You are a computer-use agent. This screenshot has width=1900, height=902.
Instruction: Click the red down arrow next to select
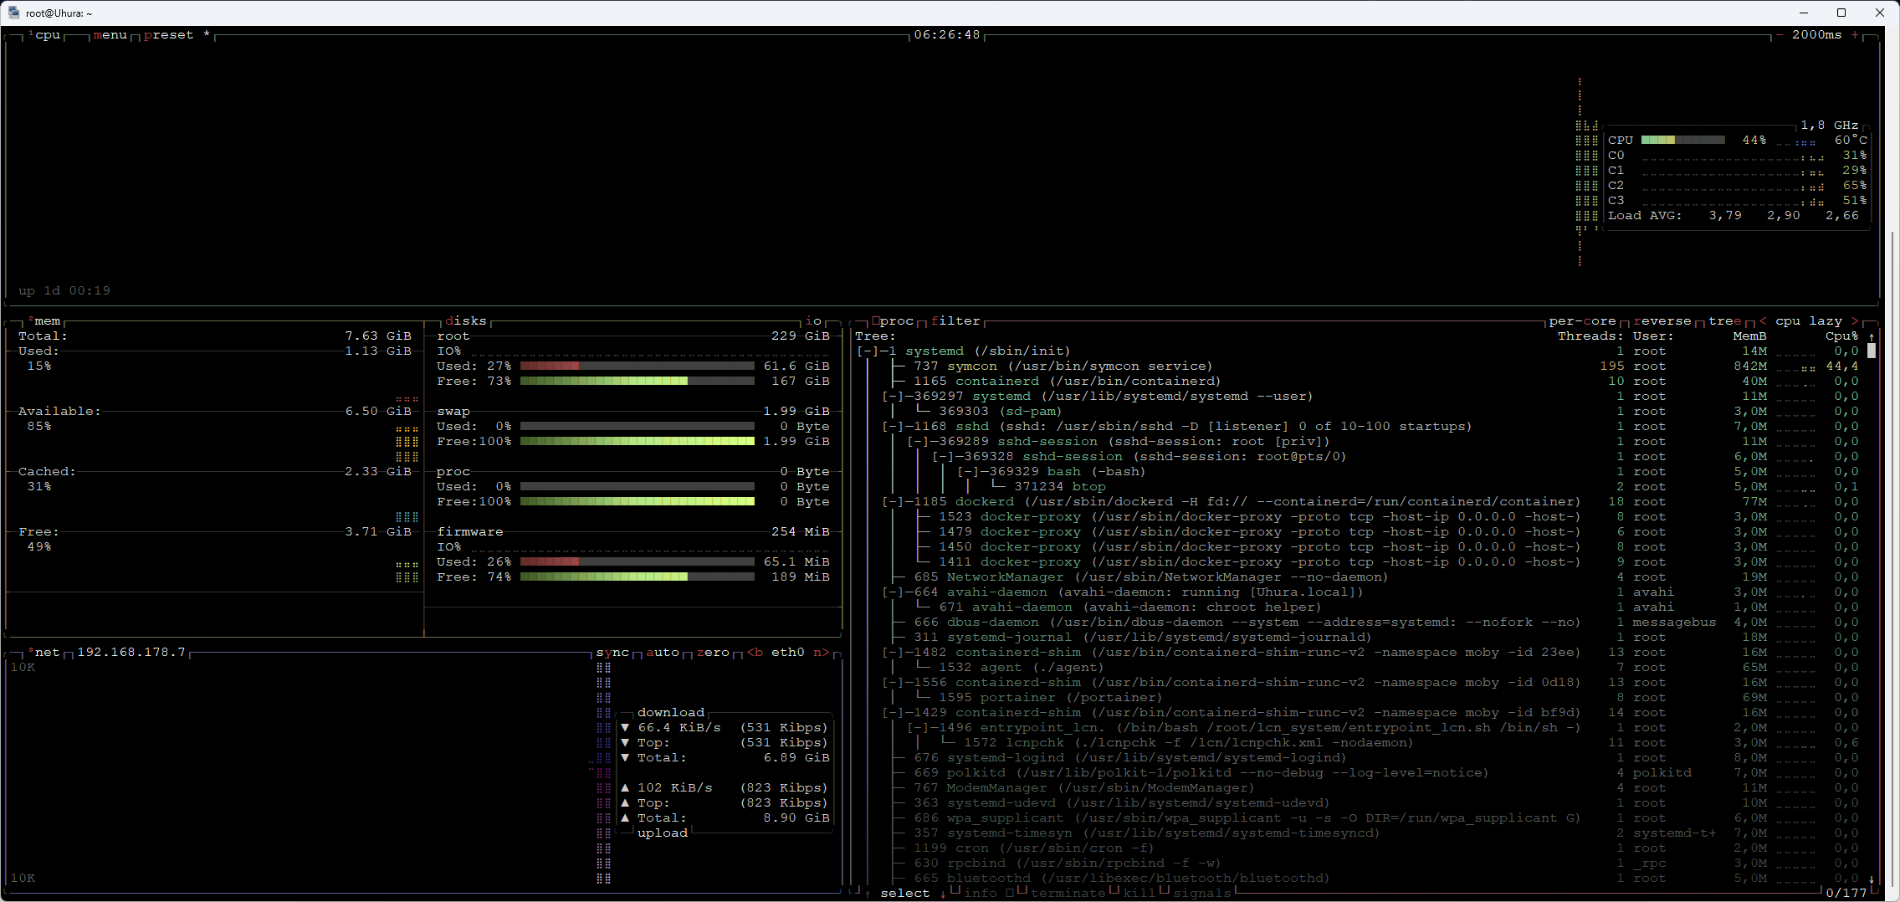pos(943,894)
